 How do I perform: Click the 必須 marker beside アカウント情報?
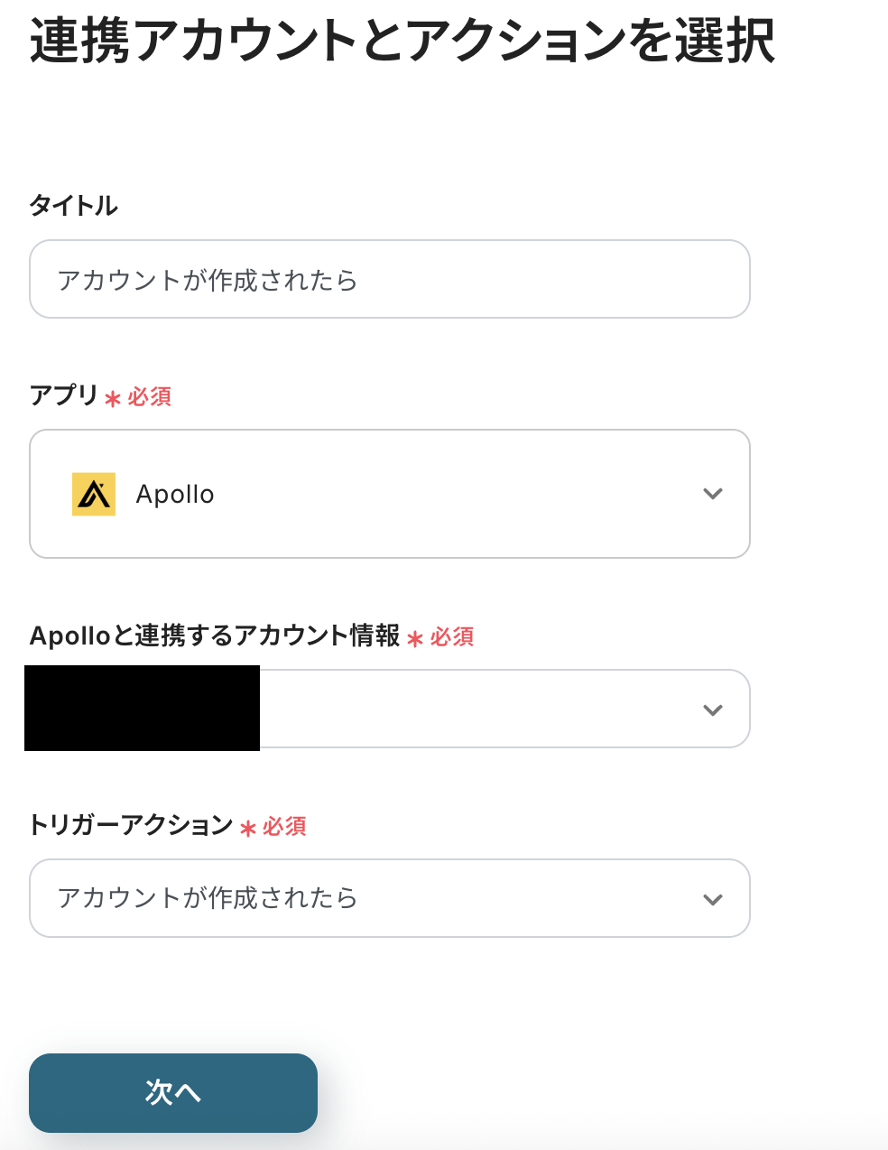(x=452, y=637)
